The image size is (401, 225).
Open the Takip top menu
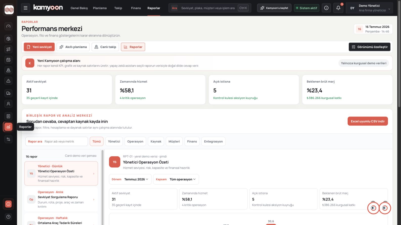pos(118,8)
